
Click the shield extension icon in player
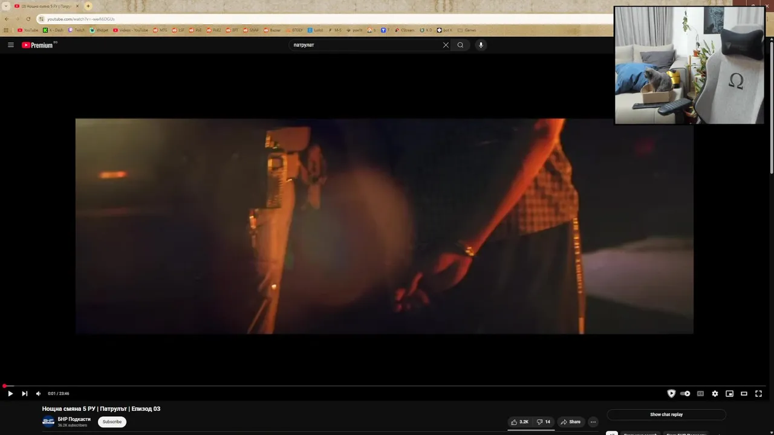tap(671, 393)
